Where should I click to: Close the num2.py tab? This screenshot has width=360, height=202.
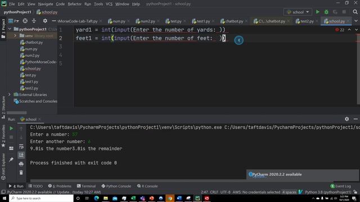tap(158, 21)
